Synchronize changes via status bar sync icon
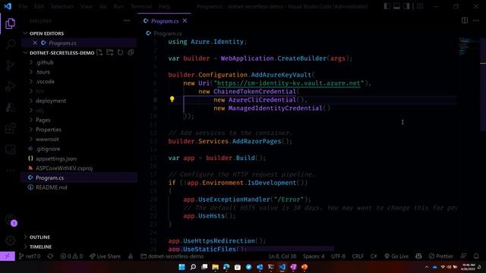This screenshot has height=273, width=486. click(x=50, y=256)
